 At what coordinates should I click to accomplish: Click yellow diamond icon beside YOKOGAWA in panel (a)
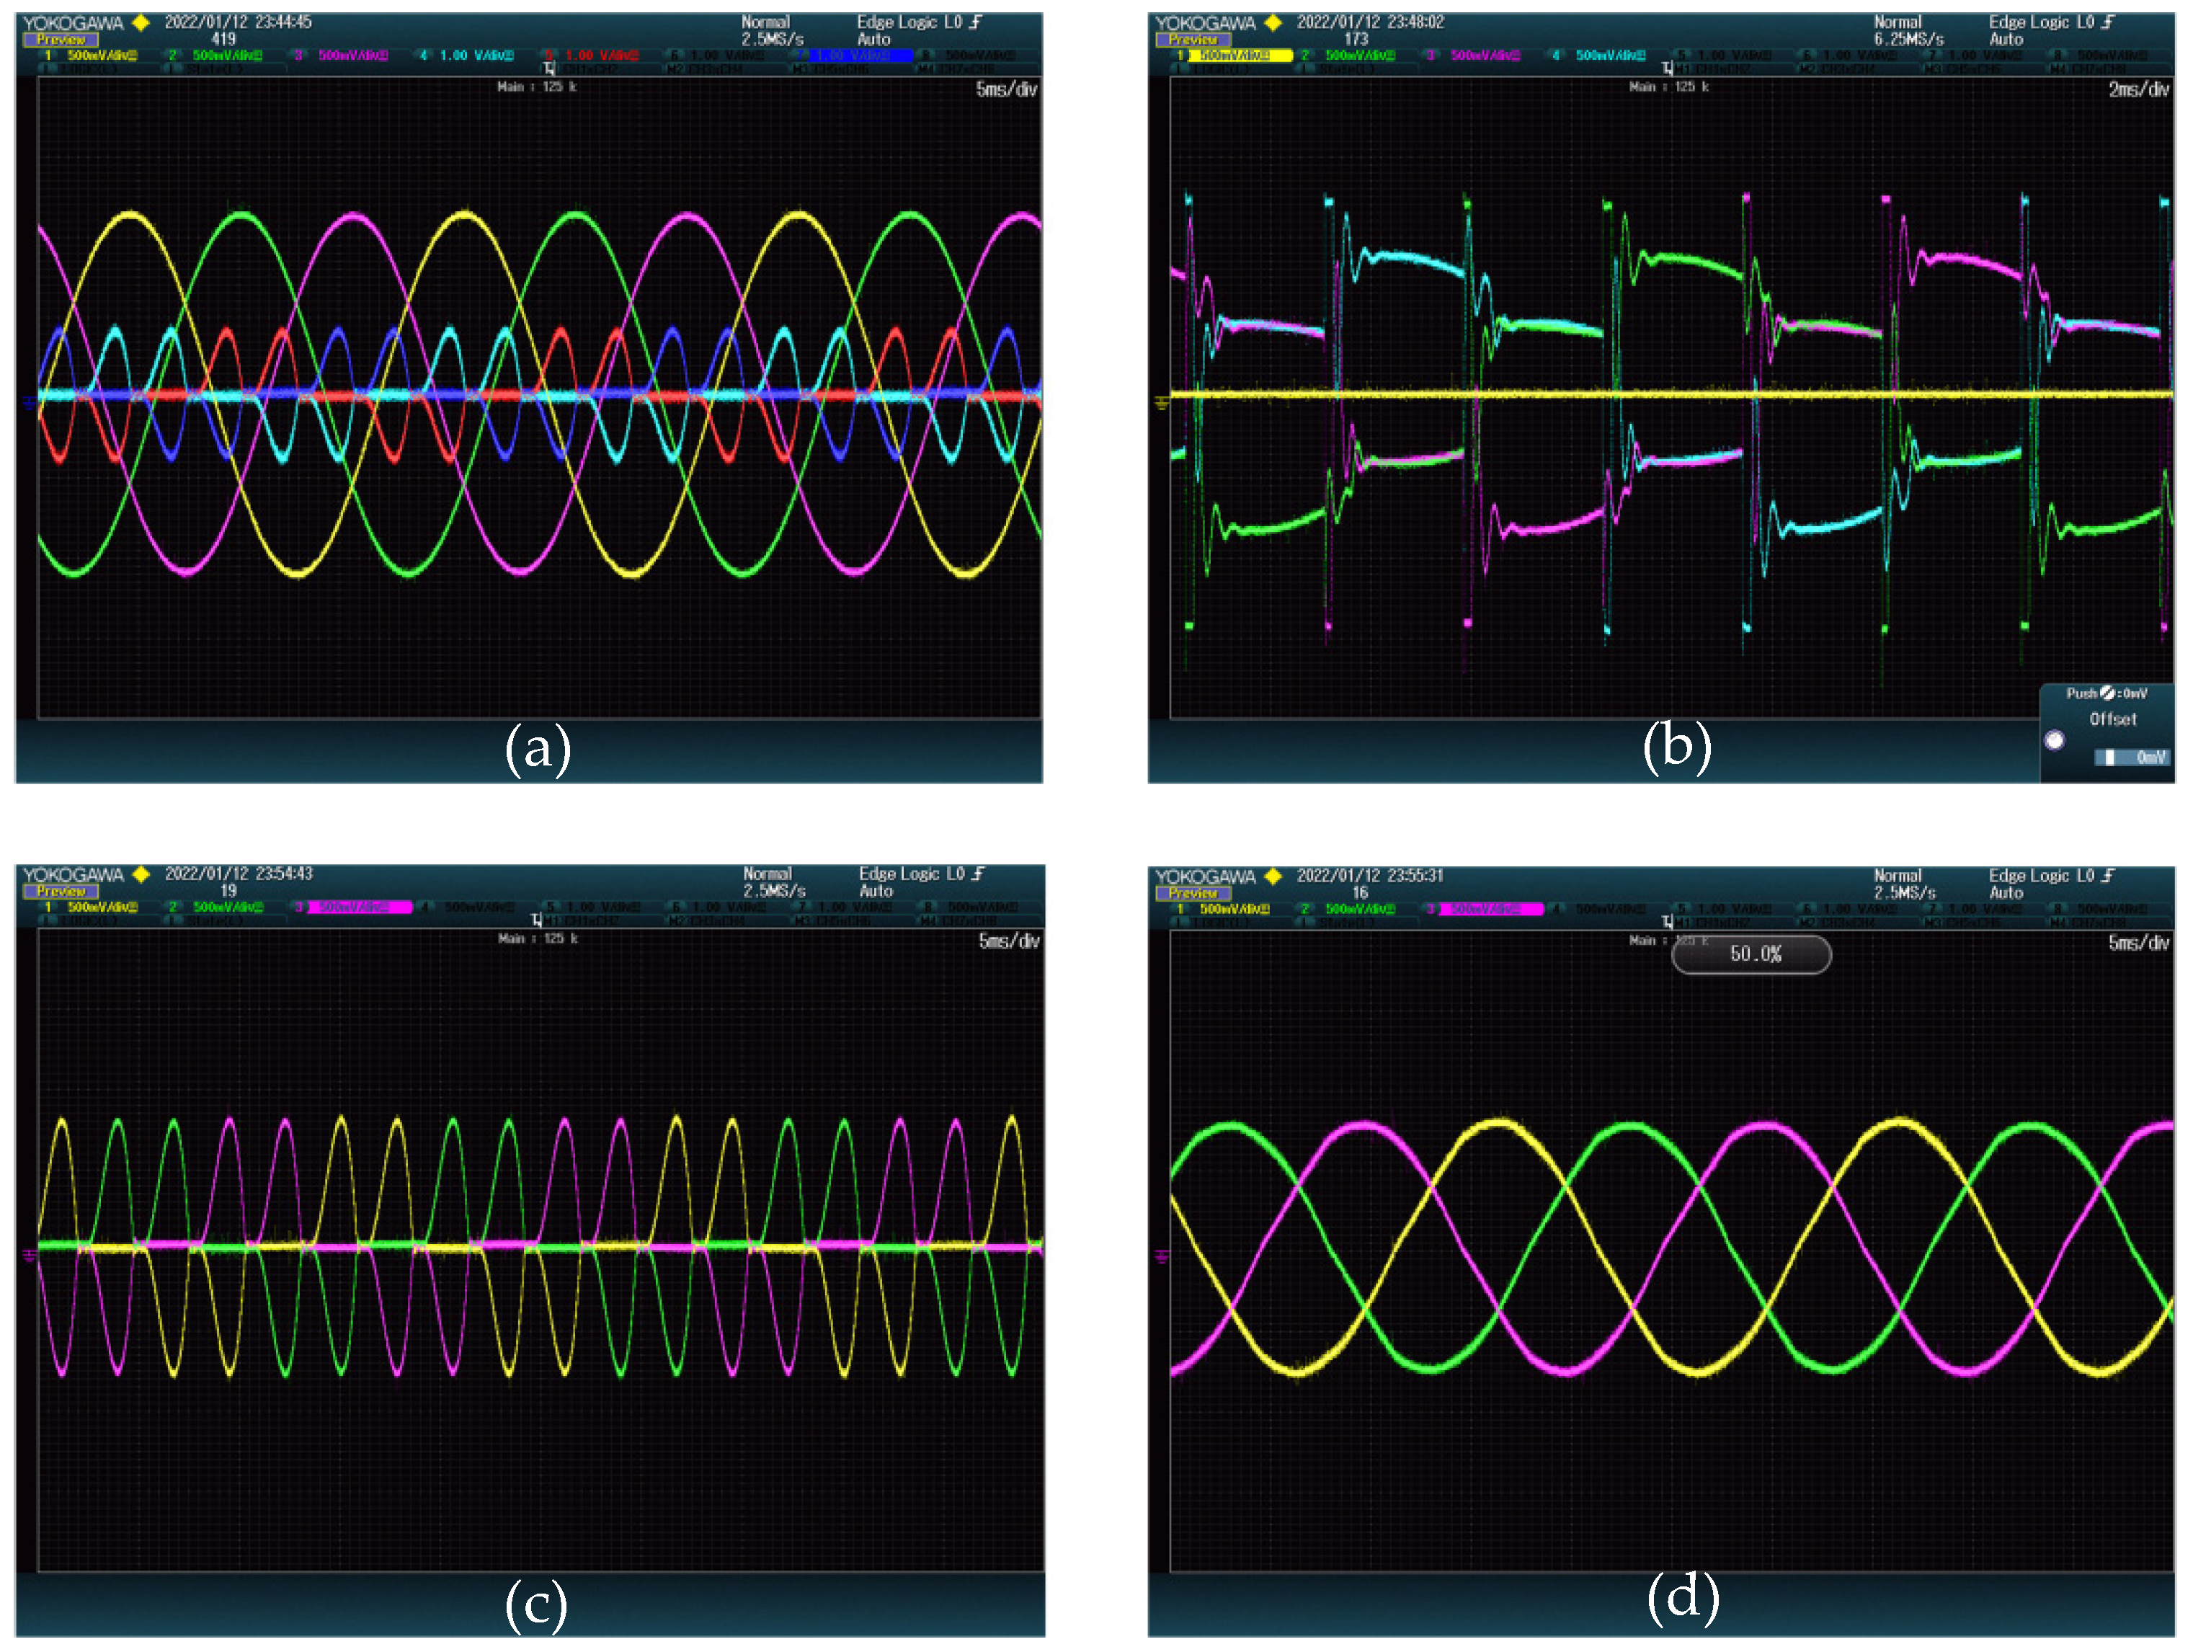tap(141, 22)
